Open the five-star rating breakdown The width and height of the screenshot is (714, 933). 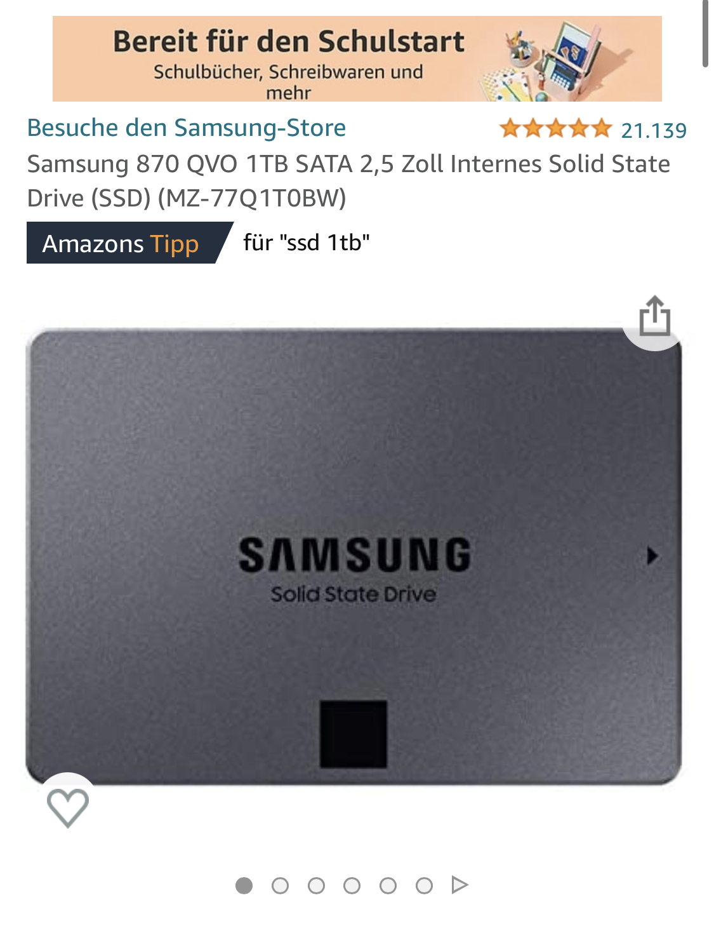pyautogui.click(x=555, y=129)
